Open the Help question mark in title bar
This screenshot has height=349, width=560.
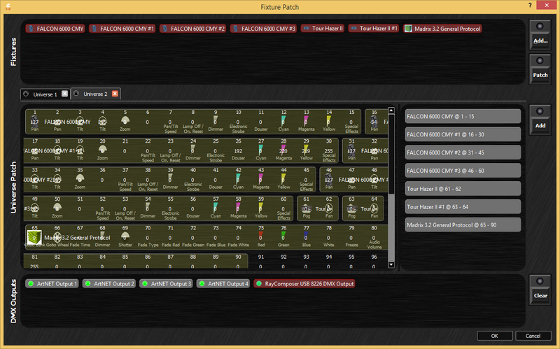tap(530, 5)
